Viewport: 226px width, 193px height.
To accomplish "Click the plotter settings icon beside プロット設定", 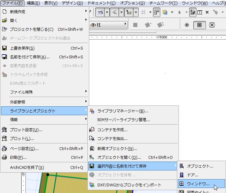I will [x=4, y=130].
